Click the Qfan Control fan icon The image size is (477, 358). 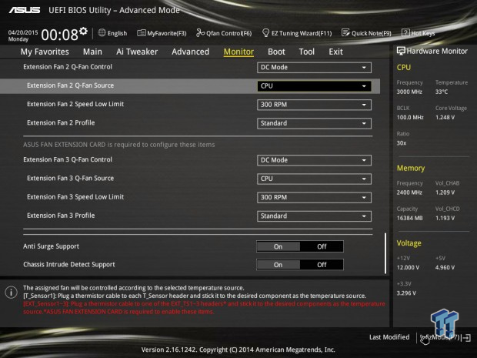click(x=200, y=33)
